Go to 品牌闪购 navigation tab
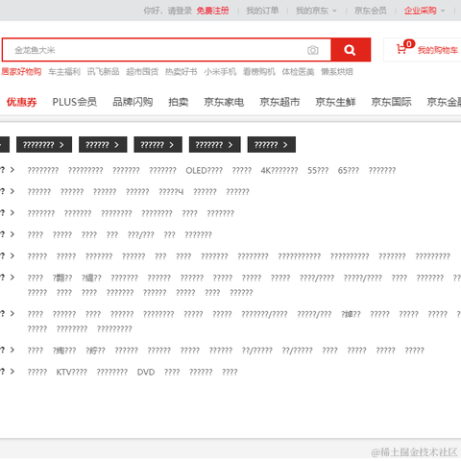Image resolution: width=461 pixels, height=461 pixels. (x=133, y=102)
